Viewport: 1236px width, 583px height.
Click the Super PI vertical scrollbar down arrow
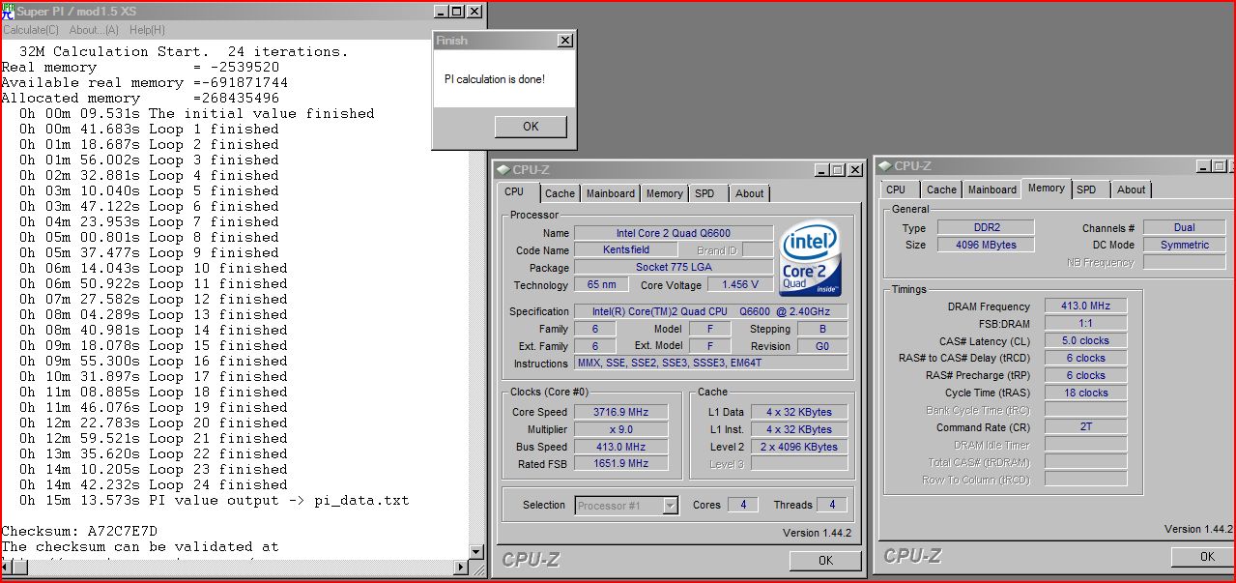(x=475, y=552)
